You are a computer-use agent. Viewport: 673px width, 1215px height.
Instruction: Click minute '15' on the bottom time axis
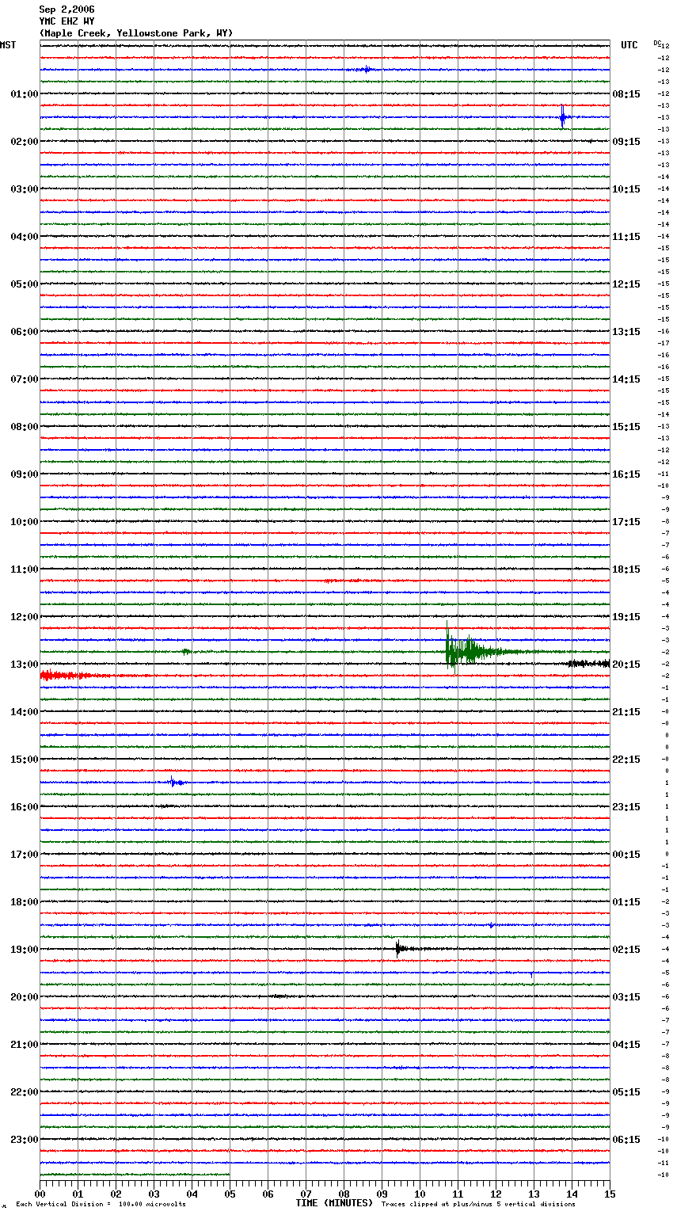click(x=610, y=1194)
